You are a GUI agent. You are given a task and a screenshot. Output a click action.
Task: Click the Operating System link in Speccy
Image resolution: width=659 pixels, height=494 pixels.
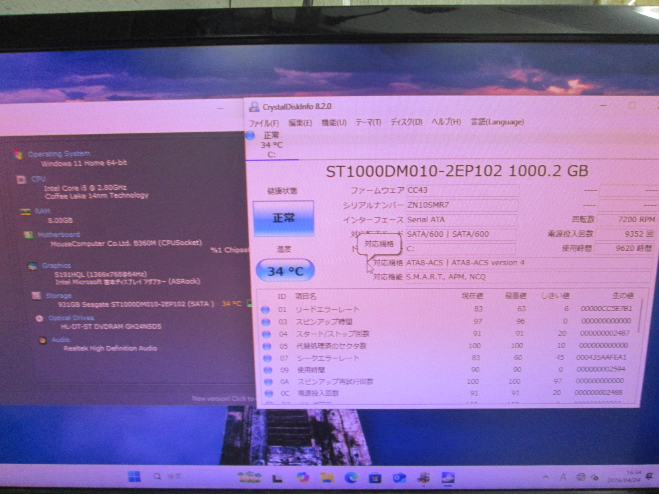pyautogui.click(x=59, y=154)
